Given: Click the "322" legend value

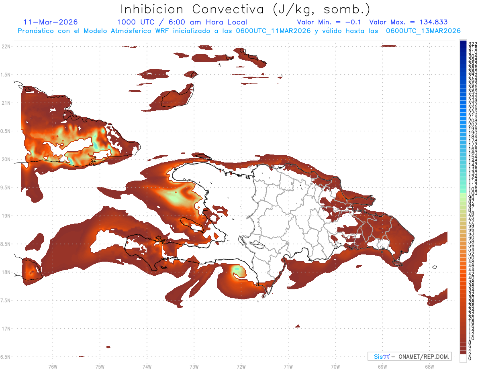Looking at the screenshot, I should (x=473, y=44).
